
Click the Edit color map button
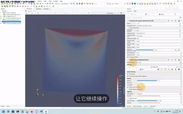pyautogui.click(x=142, y=69)
